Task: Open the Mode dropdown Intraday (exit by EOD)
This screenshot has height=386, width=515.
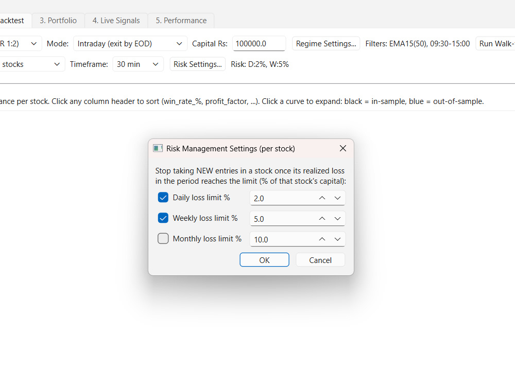Action: point(130,44)
